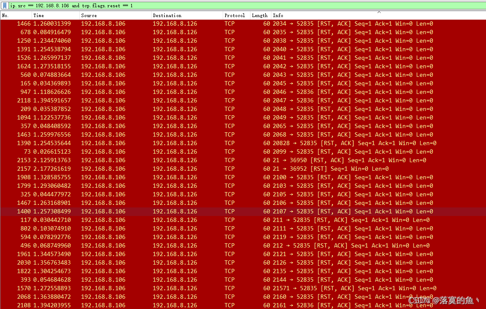
Task: Select packet No. 1466 from port 2034
Action: (243, 23)
